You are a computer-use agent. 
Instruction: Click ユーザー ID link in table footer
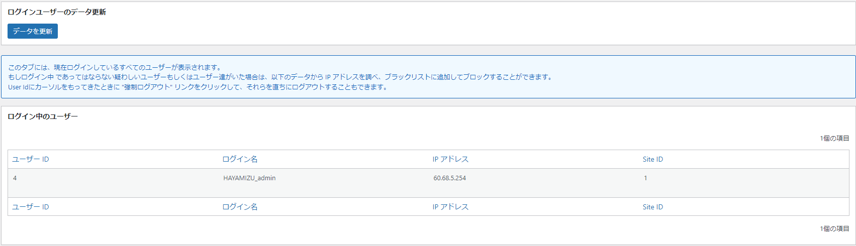click(x=31, y=207)
